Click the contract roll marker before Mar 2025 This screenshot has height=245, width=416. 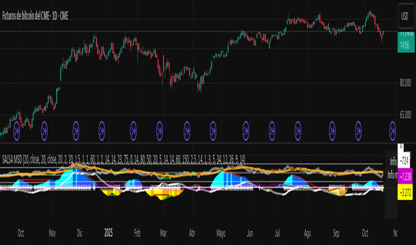click(159, 131)
